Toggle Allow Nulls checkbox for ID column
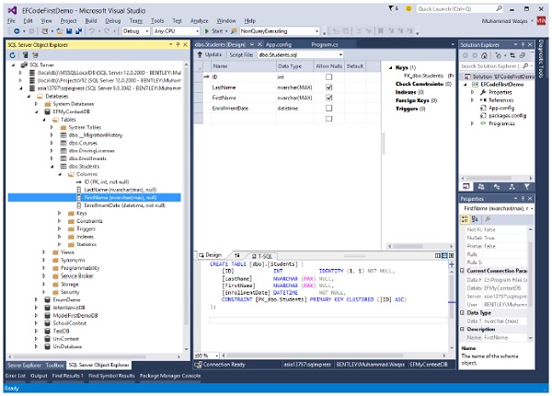 tap(328, 77)
